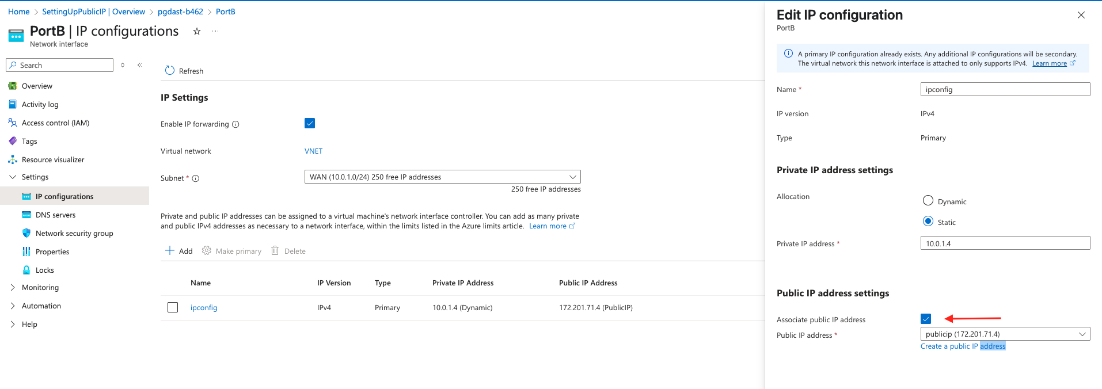Expand the Automation section

point(13,306)
